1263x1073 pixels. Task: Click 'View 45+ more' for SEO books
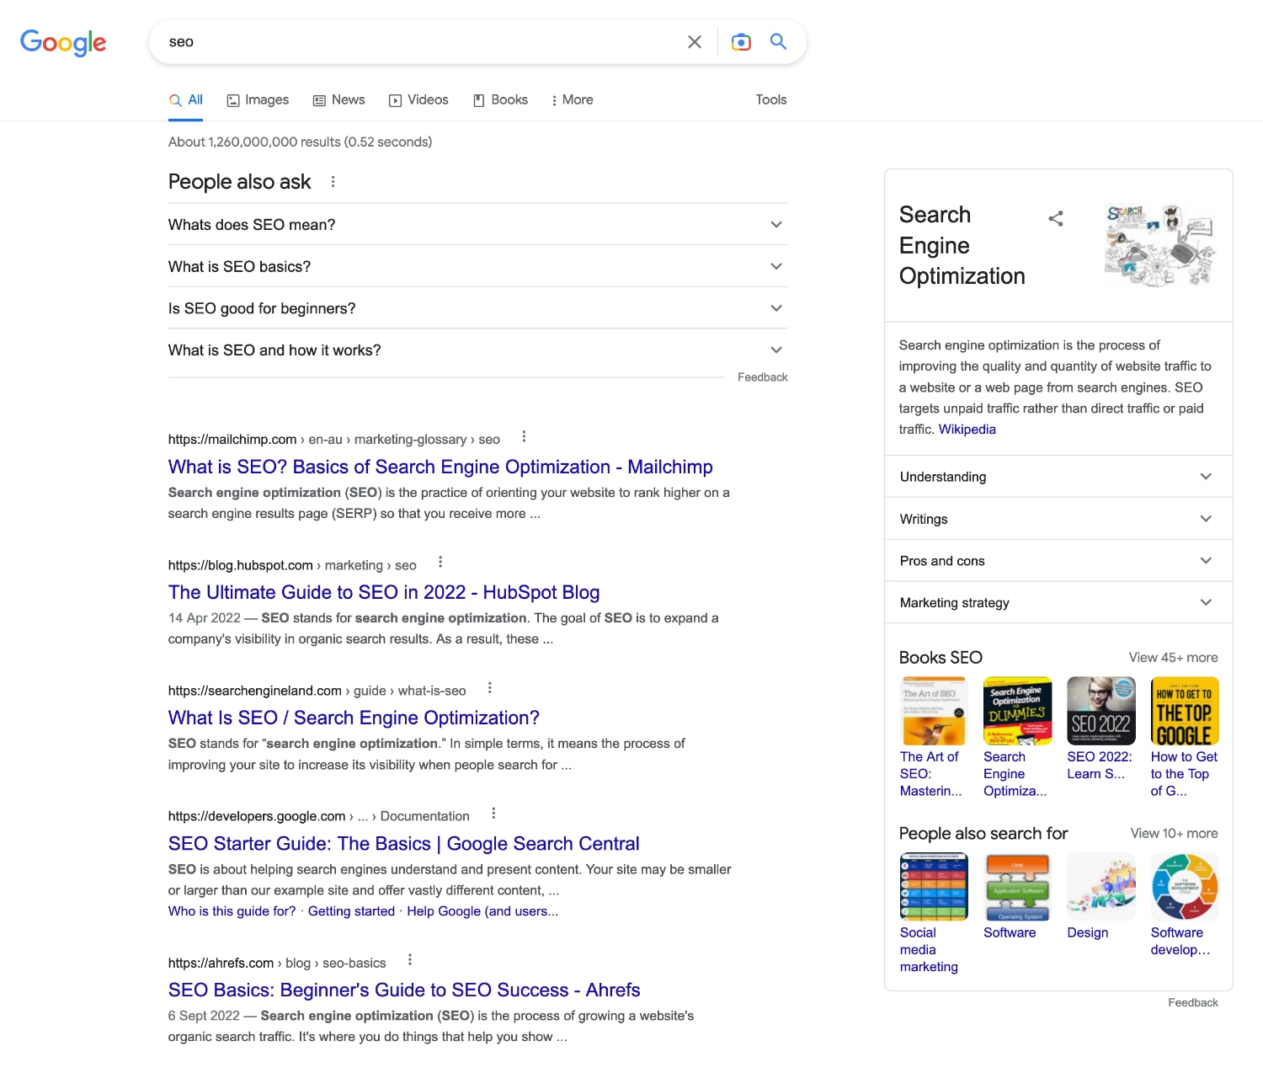(x=1175, y=657)
